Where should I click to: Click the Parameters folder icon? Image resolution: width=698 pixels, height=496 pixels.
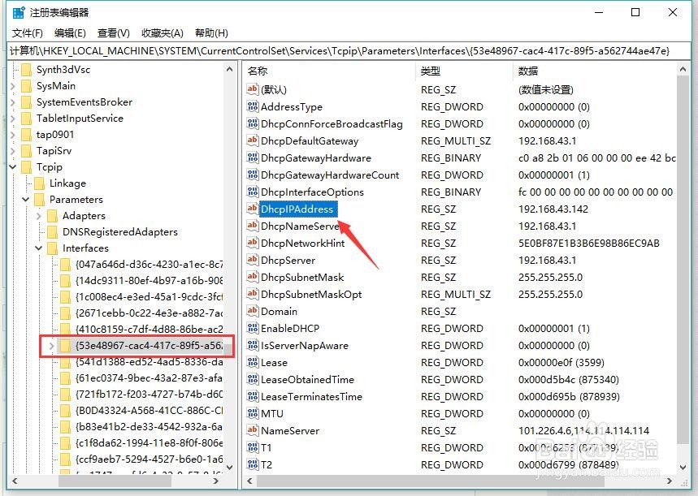[40, 199]
